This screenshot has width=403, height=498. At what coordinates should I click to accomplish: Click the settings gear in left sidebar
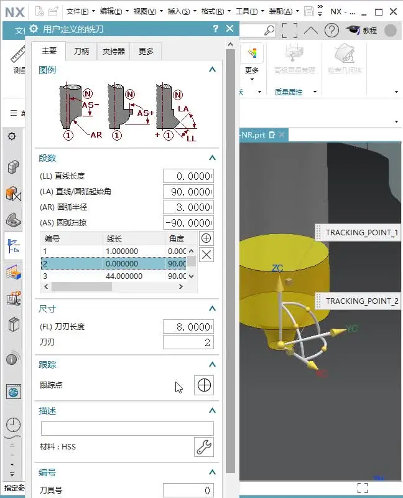(12, 136)
